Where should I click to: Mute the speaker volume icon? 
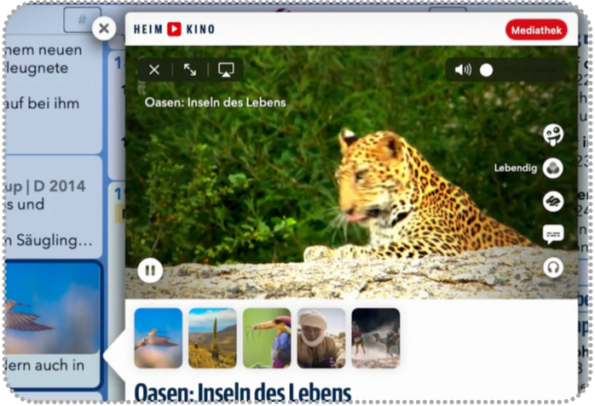click(462, 70)
